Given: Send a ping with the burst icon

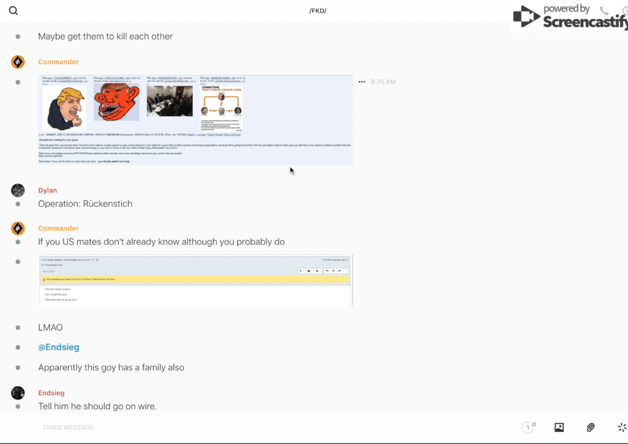Looking at the screenshot, I should tap(622, 428).
